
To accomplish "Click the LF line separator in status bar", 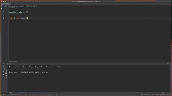I will pyautogui.click(x=145, y=95).
